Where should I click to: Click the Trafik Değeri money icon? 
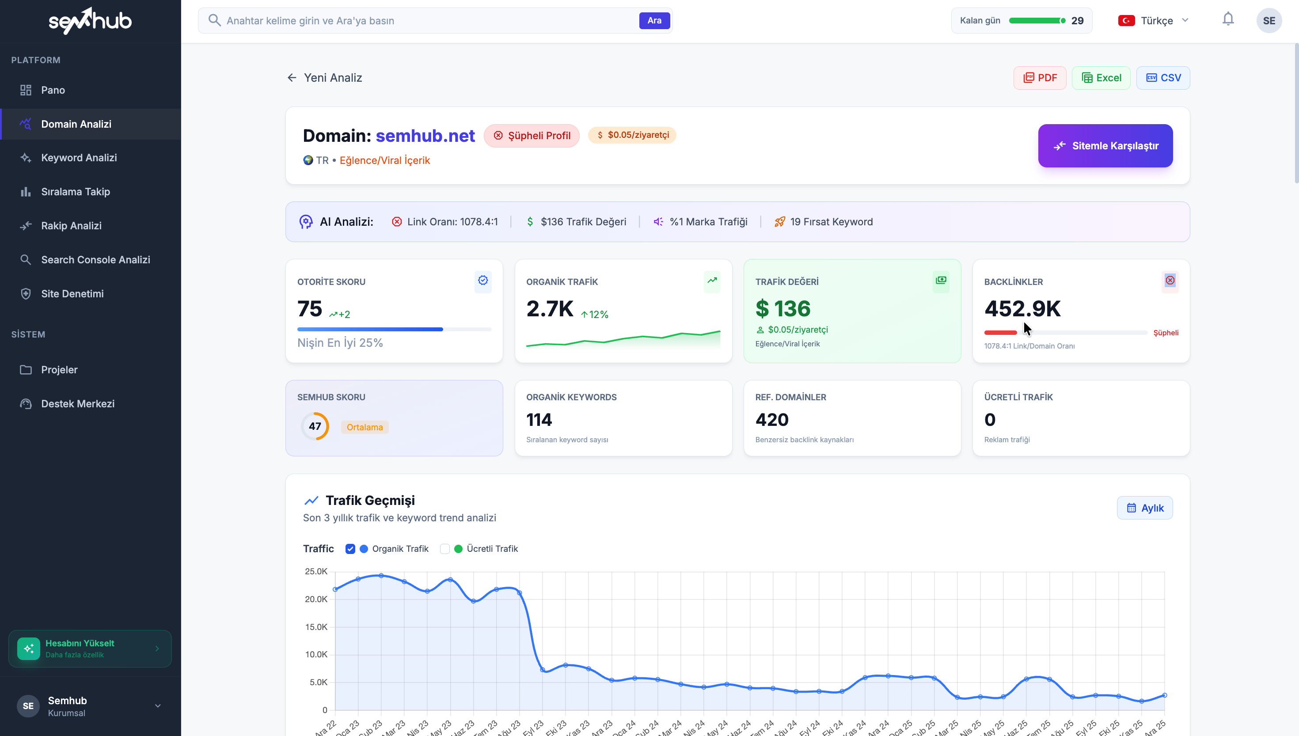941,281
